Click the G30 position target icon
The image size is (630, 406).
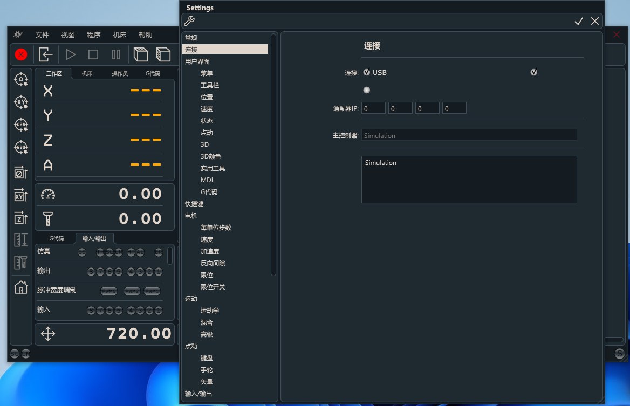tap(21, 148)
